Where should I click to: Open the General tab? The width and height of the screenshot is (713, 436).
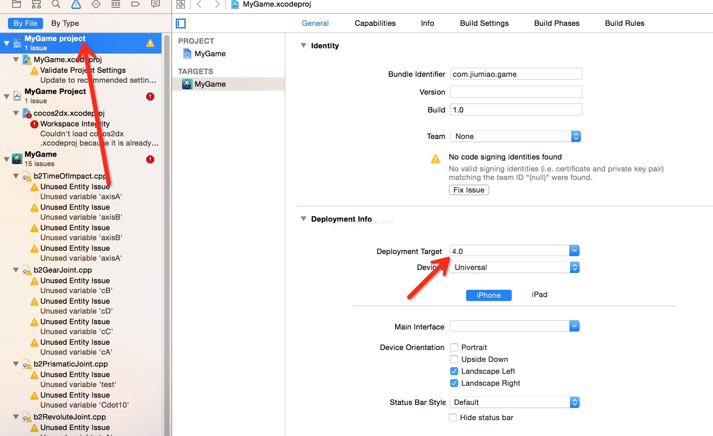pyautogui.click(x=315, y=23)
